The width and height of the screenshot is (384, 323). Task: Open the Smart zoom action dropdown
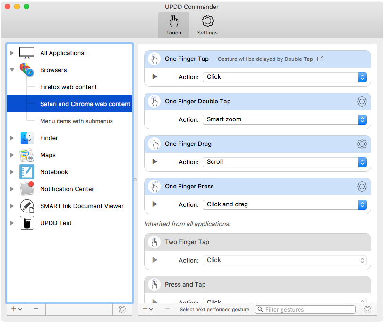pos(284,119)
